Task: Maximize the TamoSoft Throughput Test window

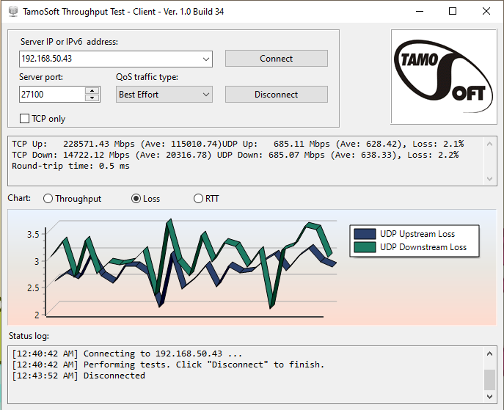Action: [453, 12]
